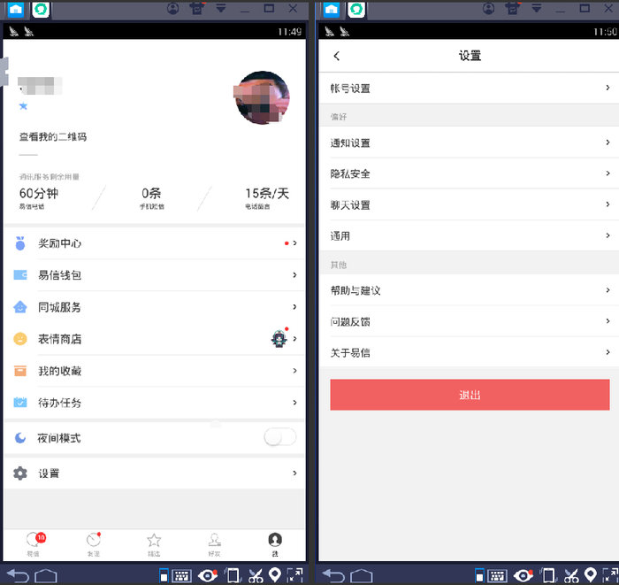Click shake device icon in right emulator
Screen dimensions: 619x585
point(547,575)
